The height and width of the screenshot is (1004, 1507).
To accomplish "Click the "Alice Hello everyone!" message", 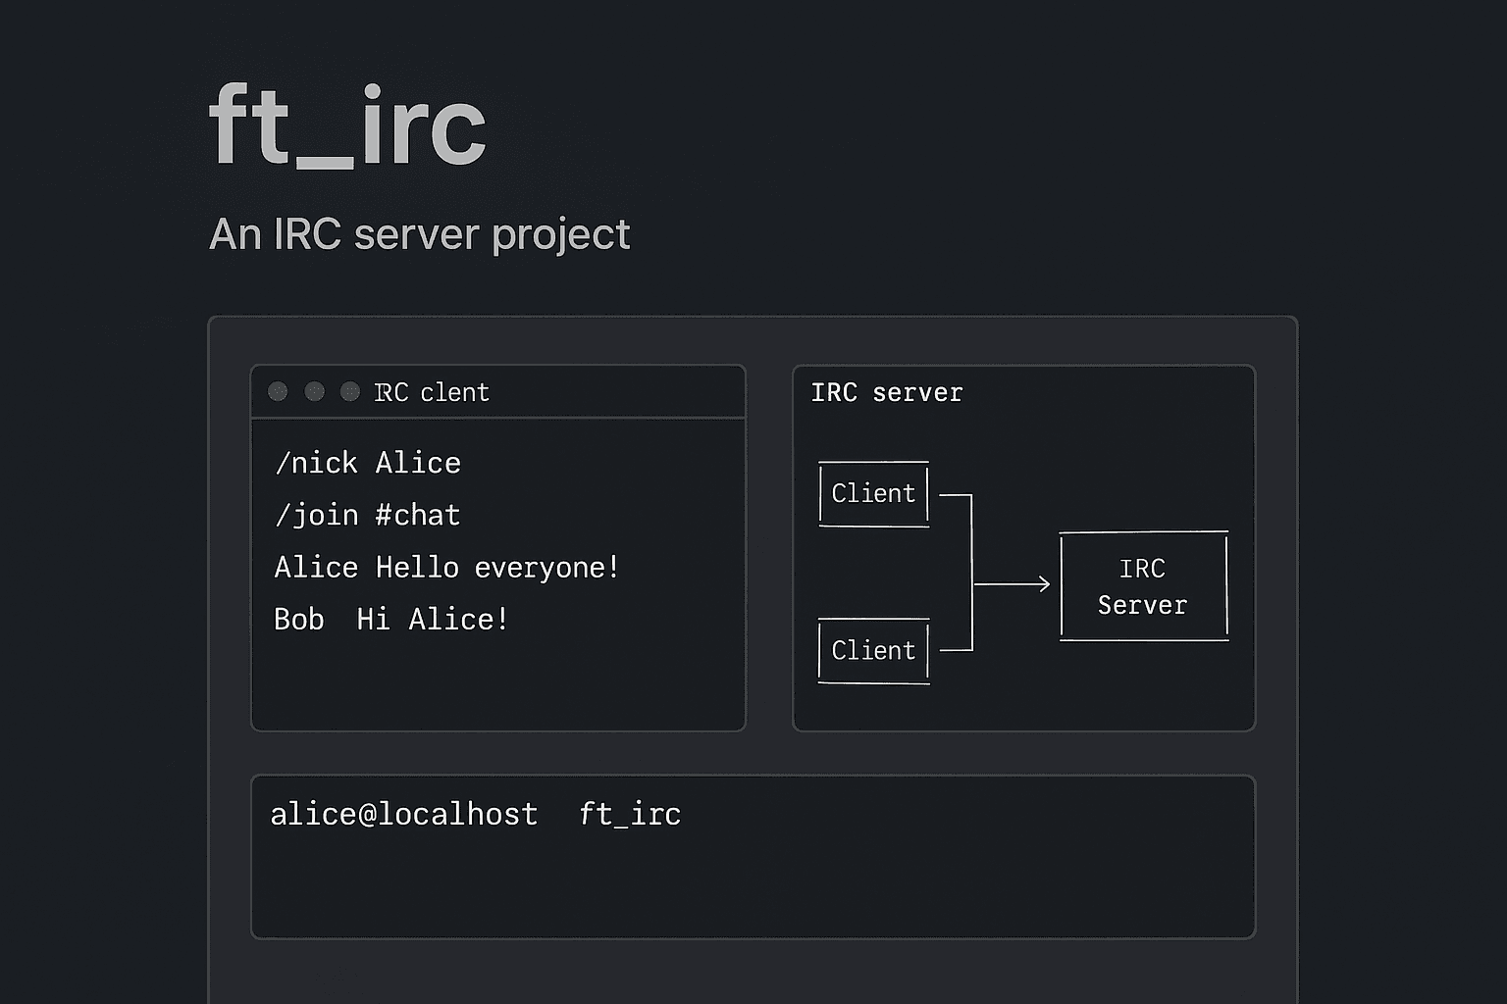I will 446,568.
